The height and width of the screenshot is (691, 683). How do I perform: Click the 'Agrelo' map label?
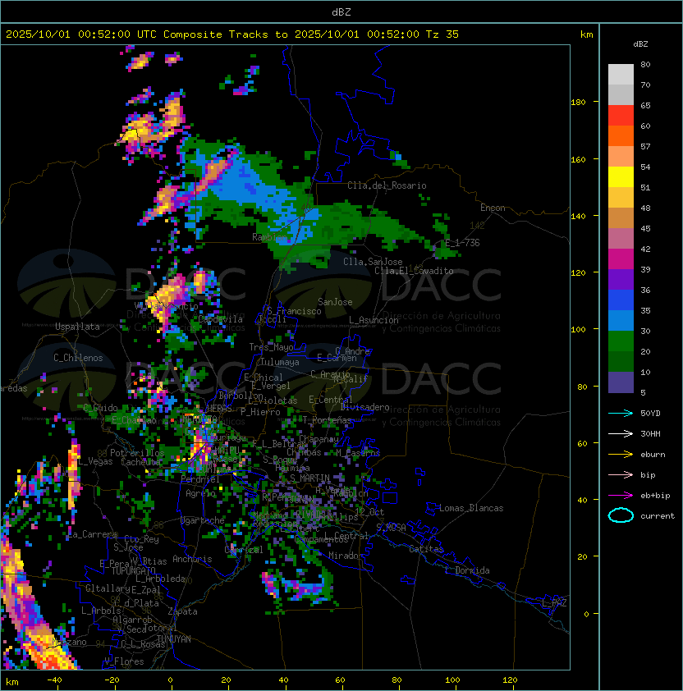(x=200, y=493)
